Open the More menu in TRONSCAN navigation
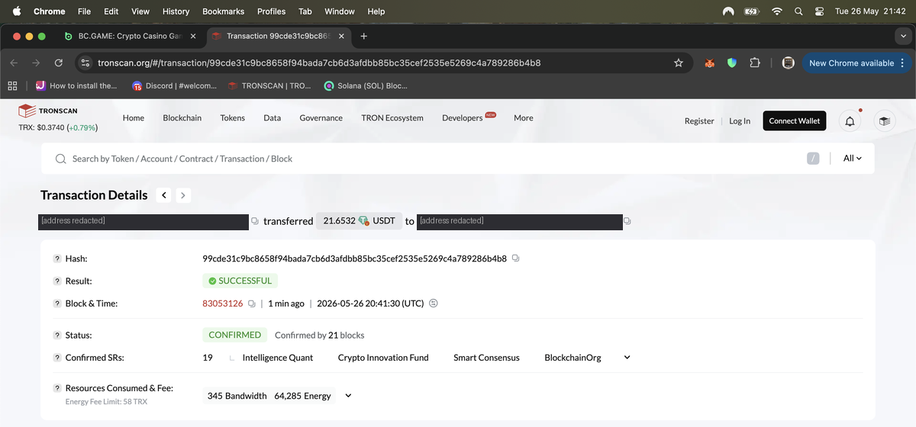916x427 pixels. 524,118
